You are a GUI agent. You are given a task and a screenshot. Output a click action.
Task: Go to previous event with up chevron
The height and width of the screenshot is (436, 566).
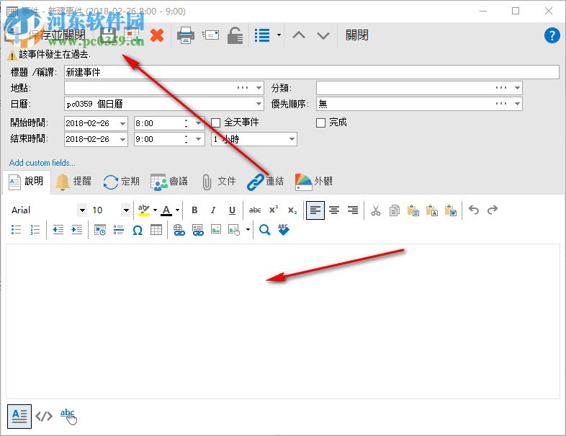[x=299, y=35]
